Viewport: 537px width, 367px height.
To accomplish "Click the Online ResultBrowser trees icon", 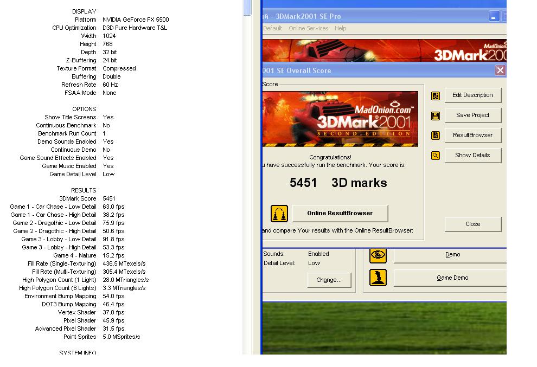I will point(279,214).
